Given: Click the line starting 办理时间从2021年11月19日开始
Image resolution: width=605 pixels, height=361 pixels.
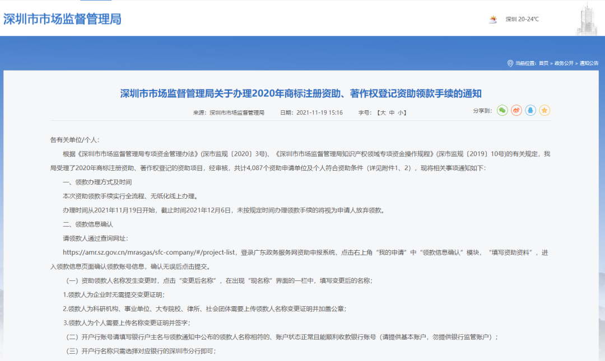Looking at the screenshot, I should click(x=224, y=210).
